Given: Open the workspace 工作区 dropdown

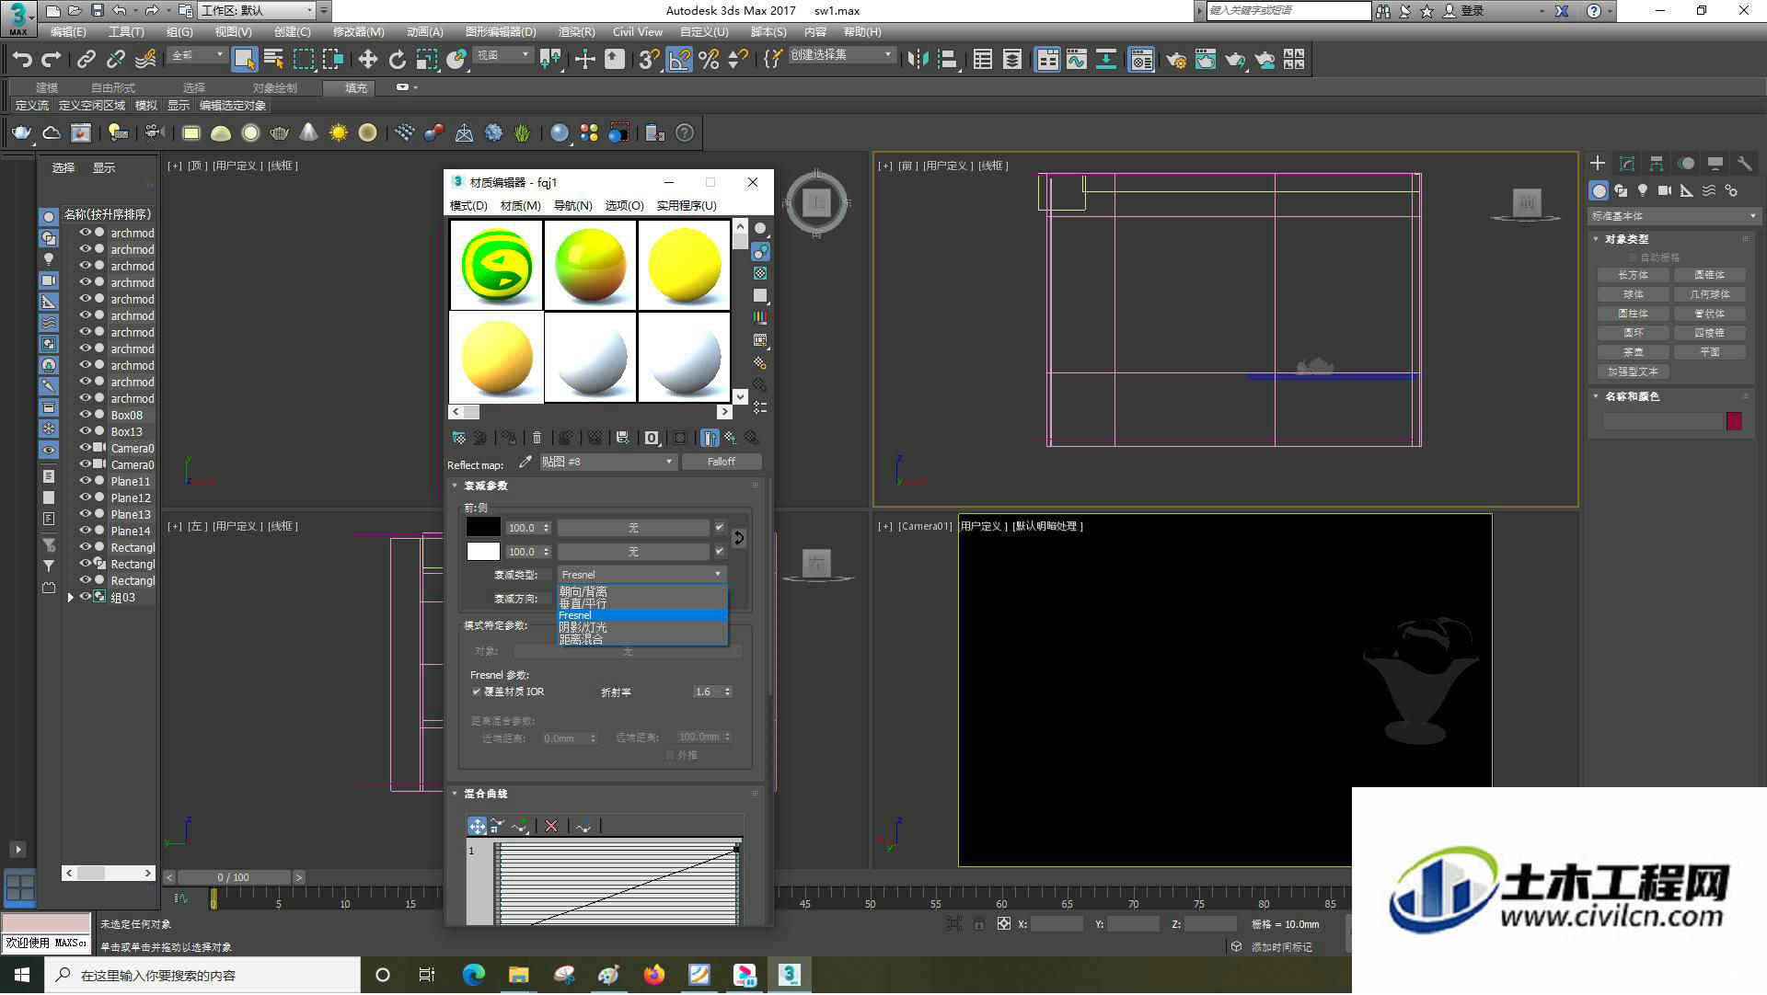Looking at the screenshot, I should tap(258, 10).
